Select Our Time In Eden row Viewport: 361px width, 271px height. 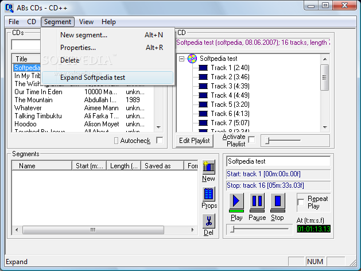point(83,92)
